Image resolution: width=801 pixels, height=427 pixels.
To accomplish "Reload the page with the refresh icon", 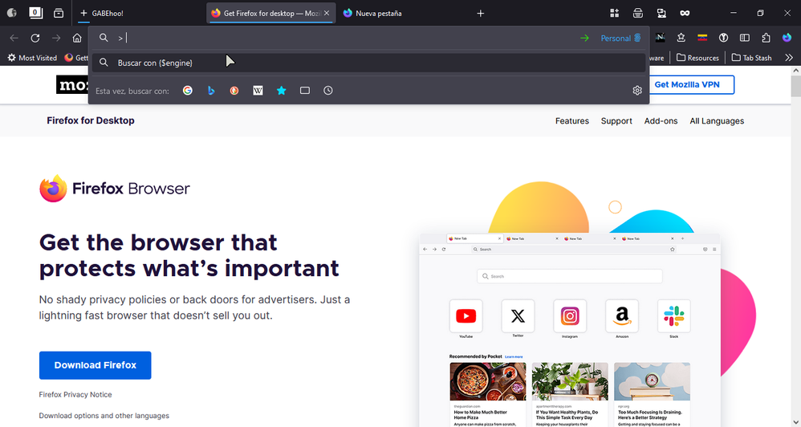I will pos(35,38).
